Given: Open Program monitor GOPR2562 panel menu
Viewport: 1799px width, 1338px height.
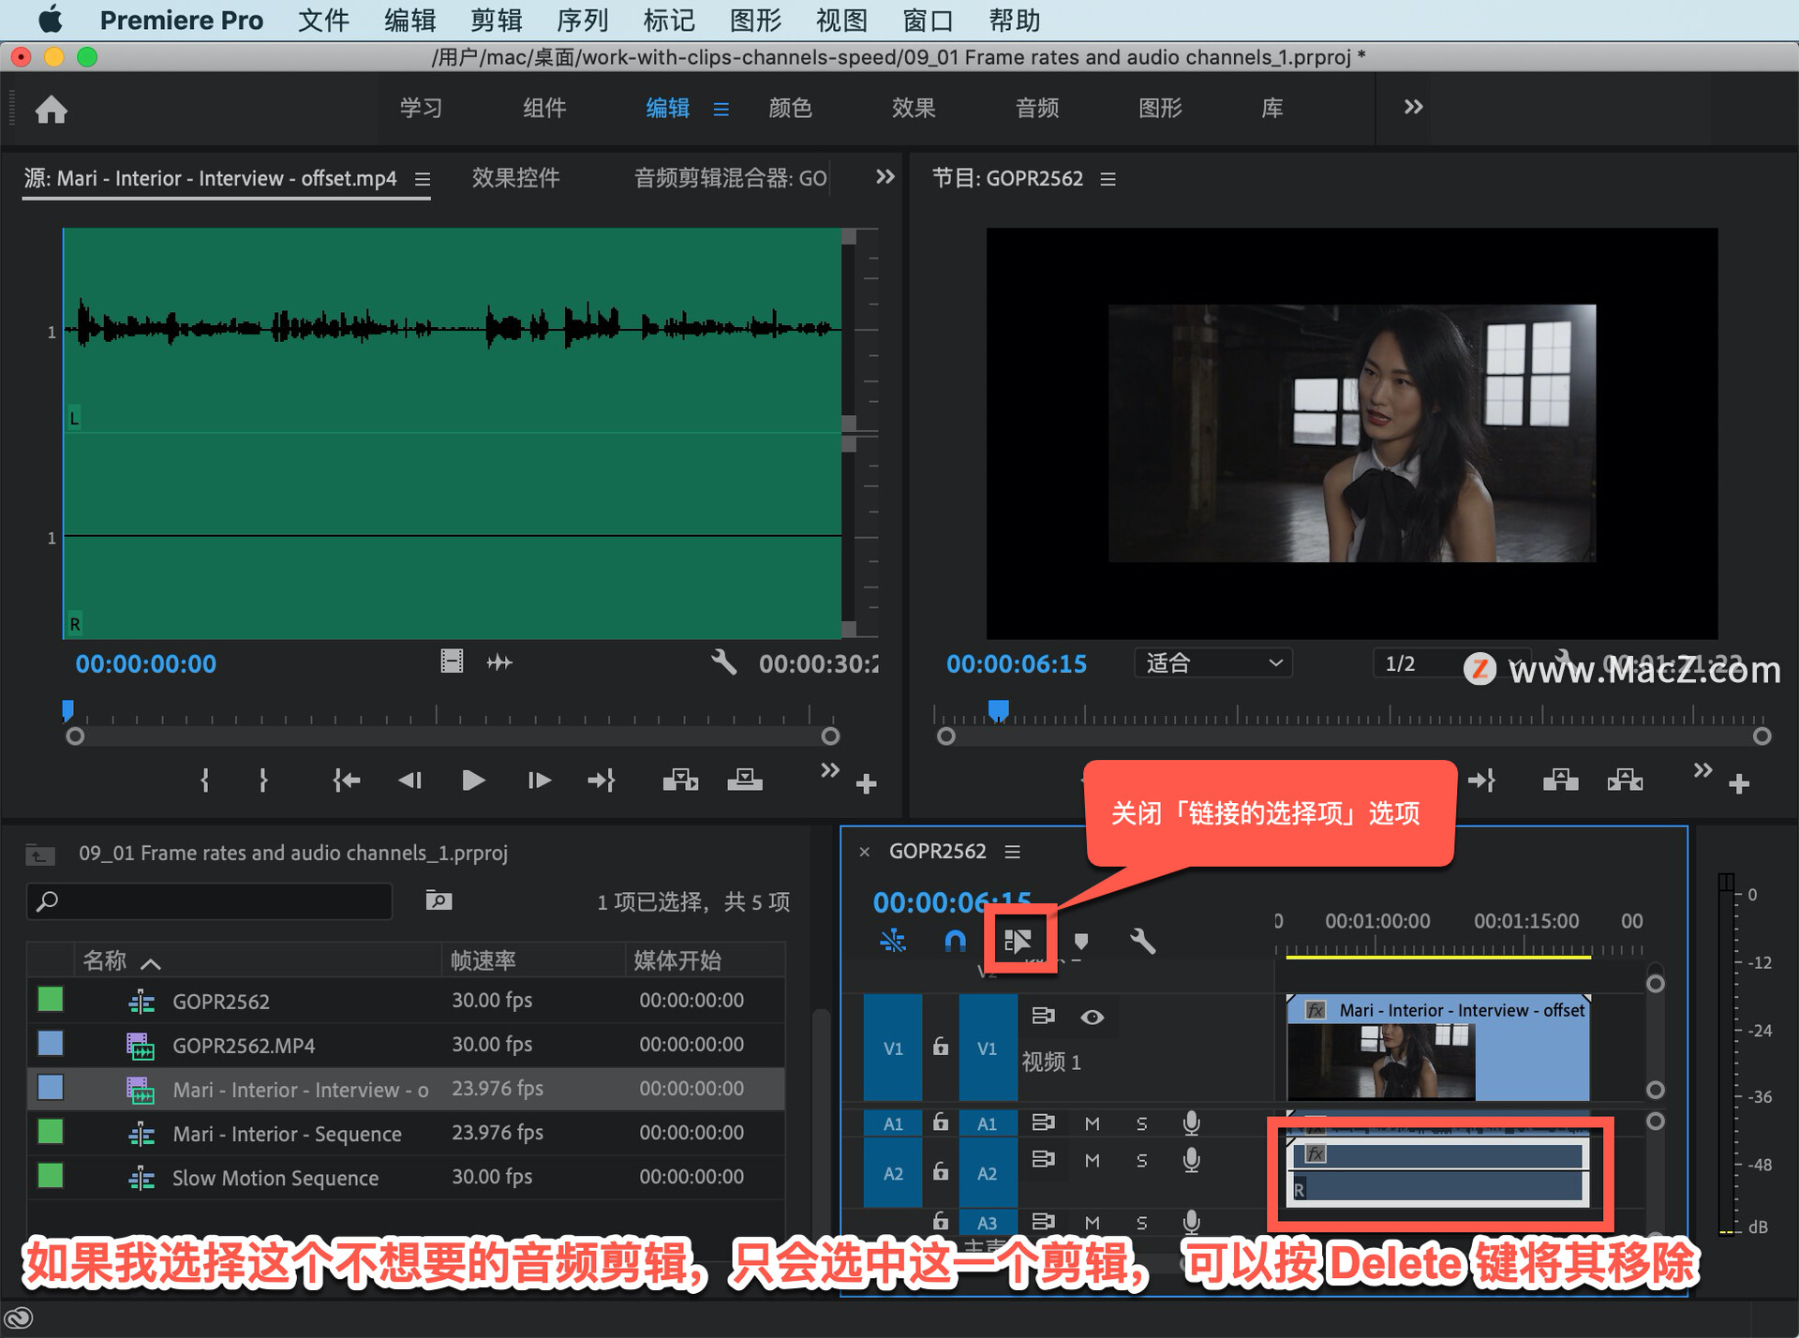Looking at the screenshot, I should tap(1108, 178).
